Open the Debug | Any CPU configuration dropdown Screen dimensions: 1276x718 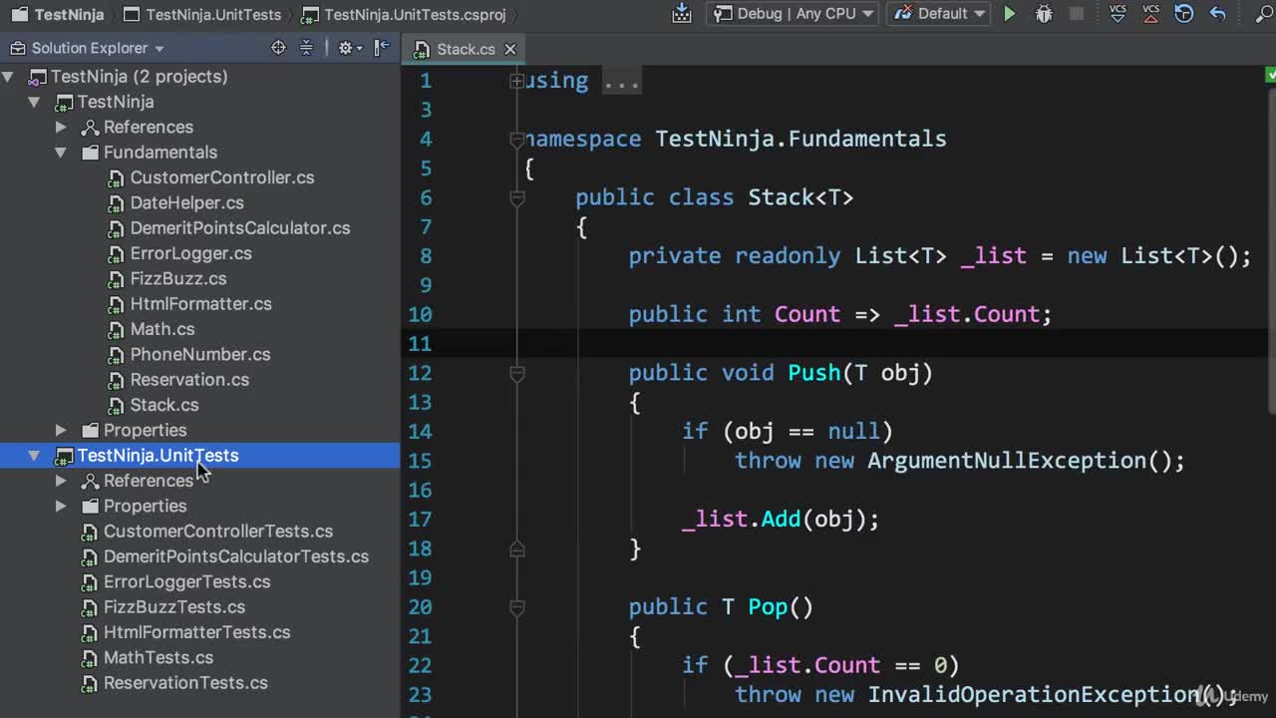point(793,14)
